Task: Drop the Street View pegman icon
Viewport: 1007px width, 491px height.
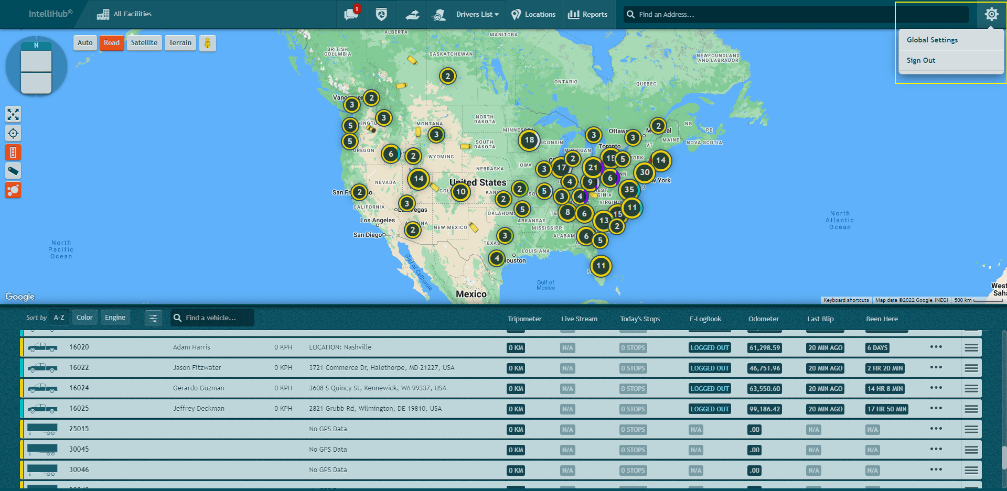Action: tap(207, 43)
